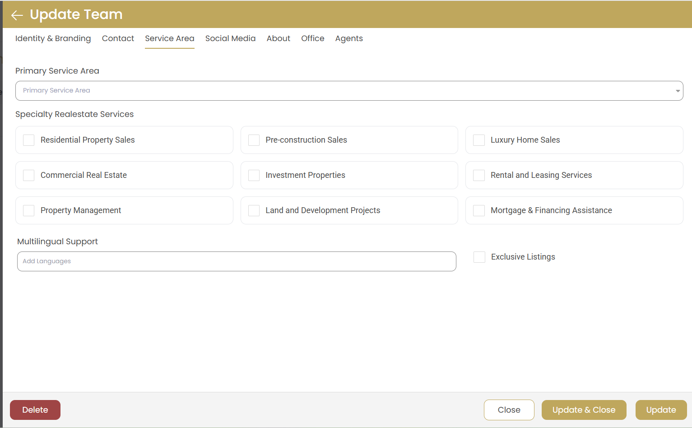Go to the Agents tab
This screenshot has width=692, height=428.
point(348,38)
